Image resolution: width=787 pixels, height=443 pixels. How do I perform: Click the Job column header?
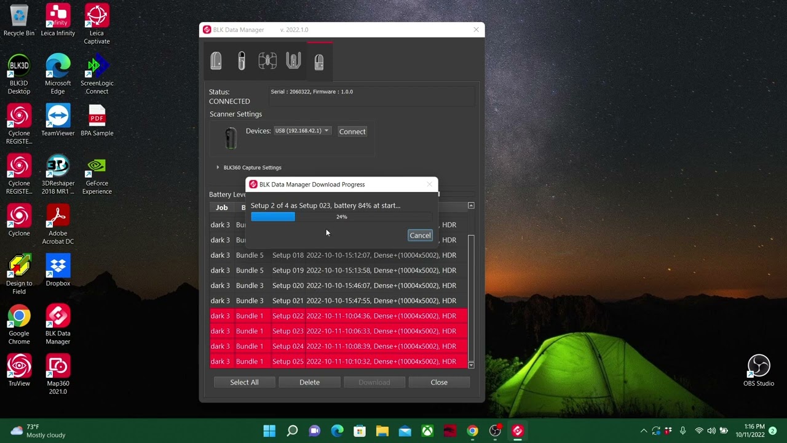click(222, 207)
